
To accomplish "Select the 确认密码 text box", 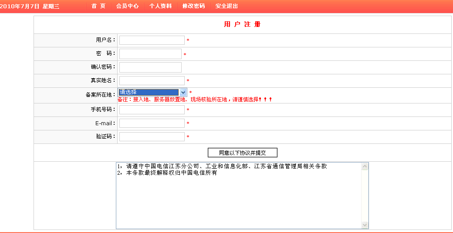I will pyautogui.click(x=150, y=67).
